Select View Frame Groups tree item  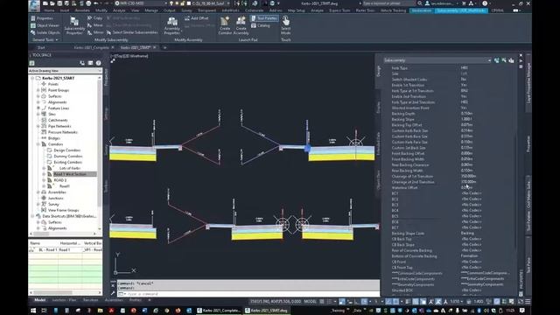click(x=63, y=210)
